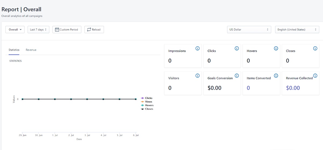This screenshot has width=323, height=150.
Task: Click the Visitors info icon
Action: pyautogui.click(x=197, y=76)
